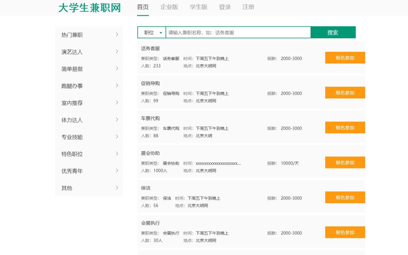408x255 pixels.
Task: Expand the 专业技能 category chevron
Action: (117, 137)
